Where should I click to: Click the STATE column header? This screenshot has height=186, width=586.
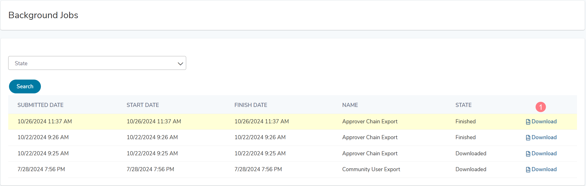tap(463, 105)
